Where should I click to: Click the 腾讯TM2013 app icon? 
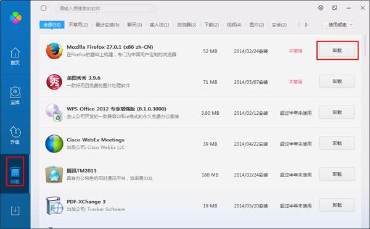(x=54, y=175)
